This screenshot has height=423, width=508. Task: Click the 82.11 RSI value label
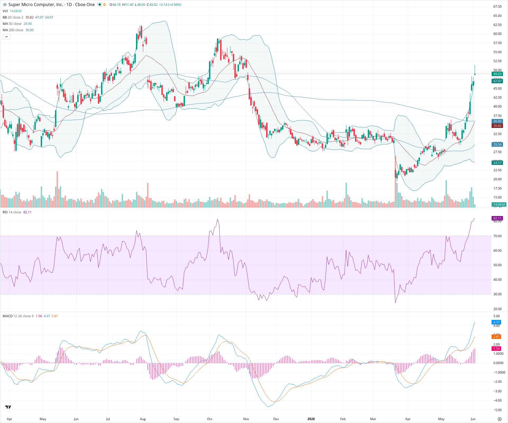(x=497, y=218)
